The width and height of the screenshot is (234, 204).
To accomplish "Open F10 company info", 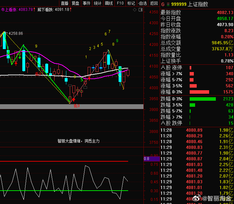I will pyautogui.click(x=120, y=3).
